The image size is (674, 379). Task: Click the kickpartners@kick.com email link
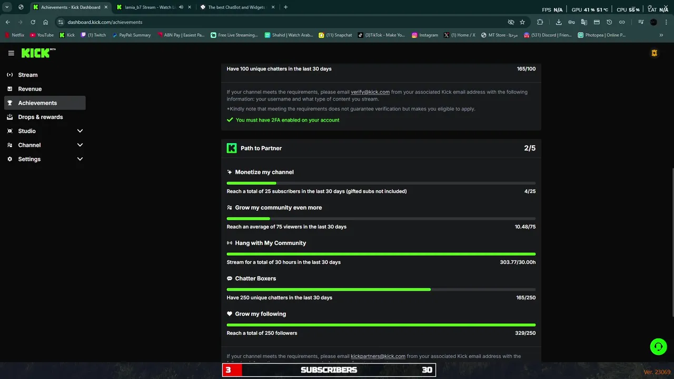378,356
